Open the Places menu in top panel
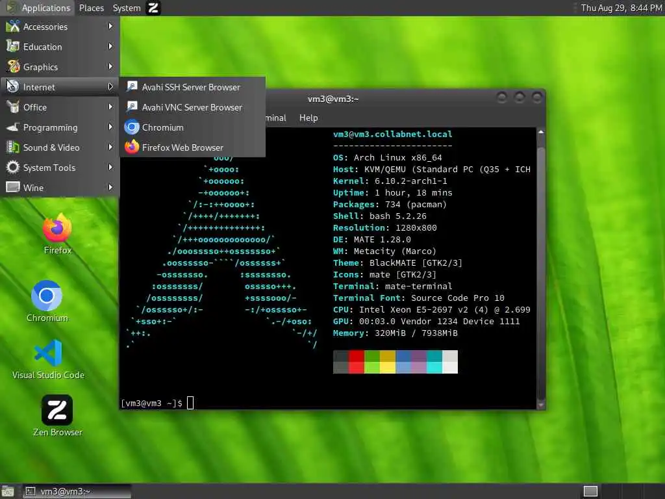 (91, 8)
